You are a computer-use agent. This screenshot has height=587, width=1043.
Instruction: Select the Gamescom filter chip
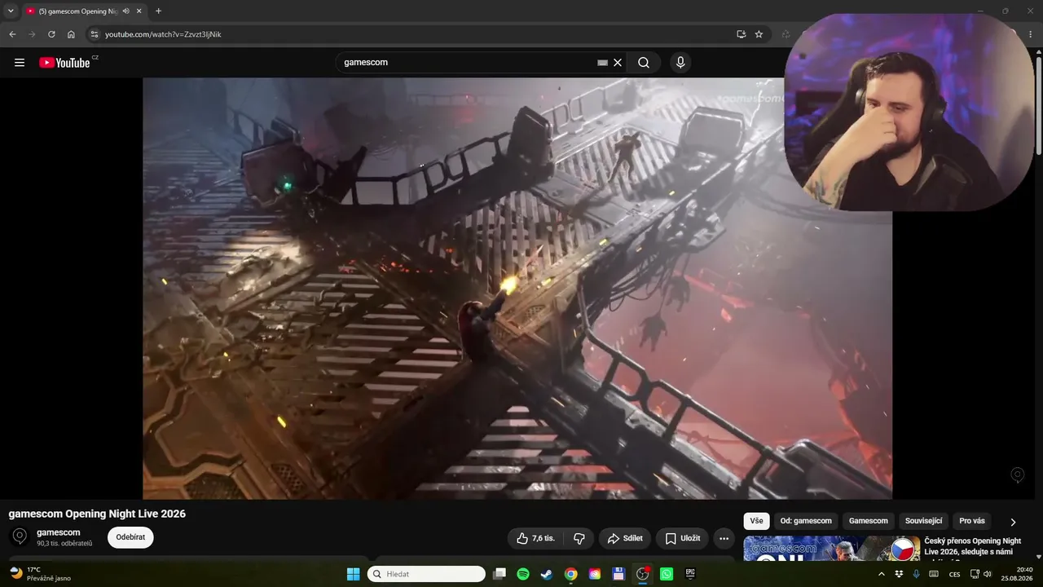pos(869,521)
